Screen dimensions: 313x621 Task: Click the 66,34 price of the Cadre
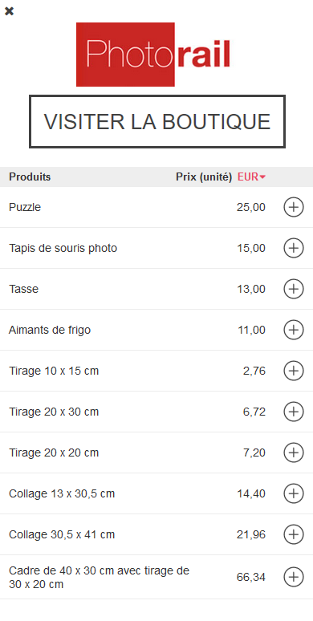pos(251,577)
